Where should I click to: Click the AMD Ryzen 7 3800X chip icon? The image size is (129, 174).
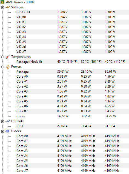point(2,2)
